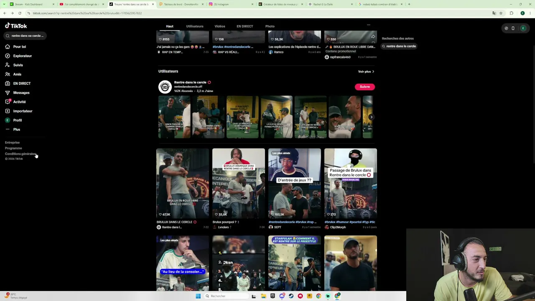Switch to the Stream - Kick Dashboard browser tab

[x=32, y=4]
